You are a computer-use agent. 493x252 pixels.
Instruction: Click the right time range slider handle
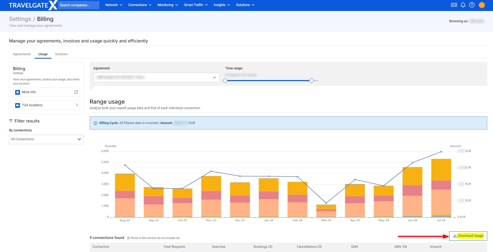coord(311,81)
